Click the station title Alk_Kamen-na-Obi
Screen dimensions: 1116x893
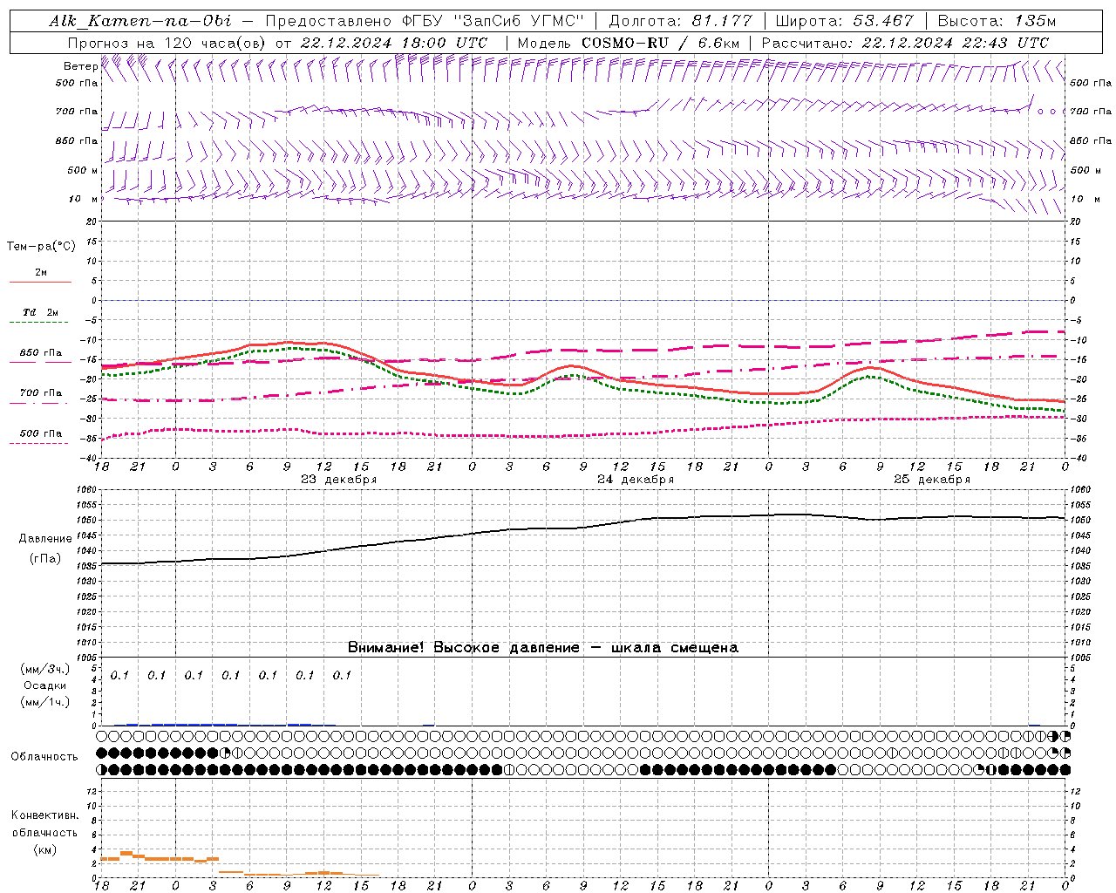139,21
